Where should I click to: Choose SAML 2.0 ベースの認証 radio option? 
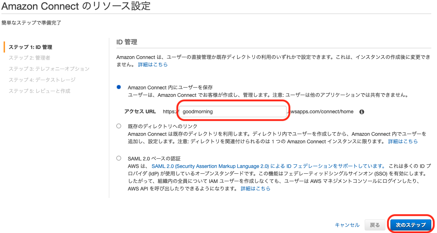tap(119, 158)
